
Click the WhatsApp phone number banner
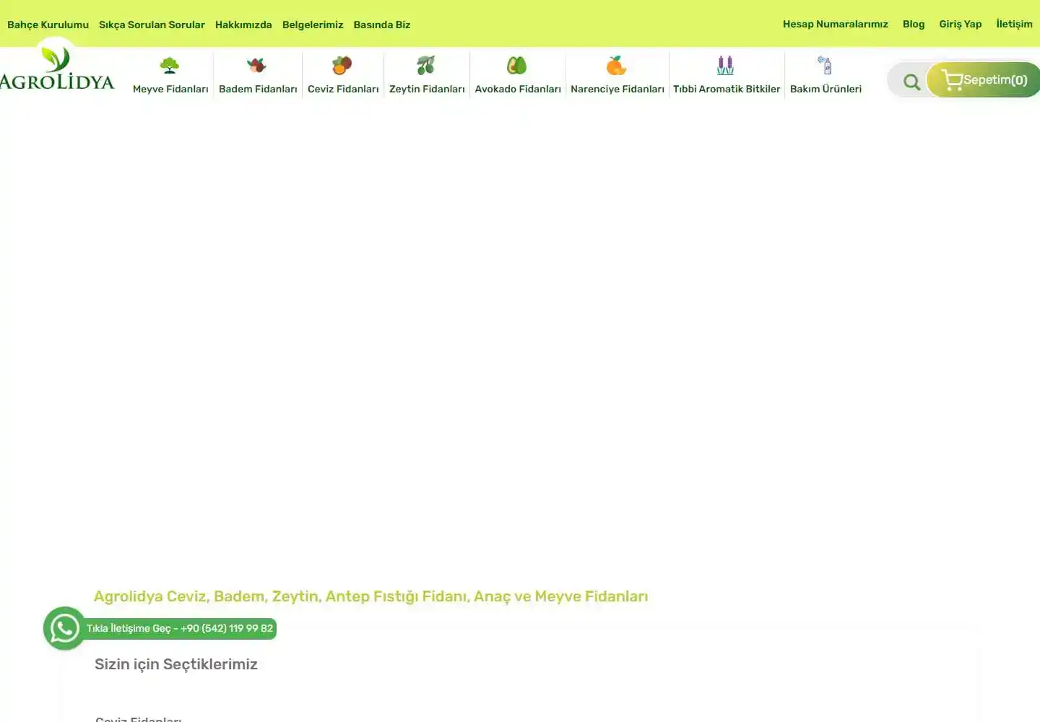(x=180, y=628)
